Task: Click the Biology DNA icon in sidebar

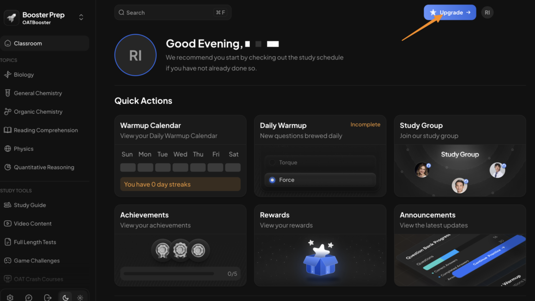Action: (7, 75)
